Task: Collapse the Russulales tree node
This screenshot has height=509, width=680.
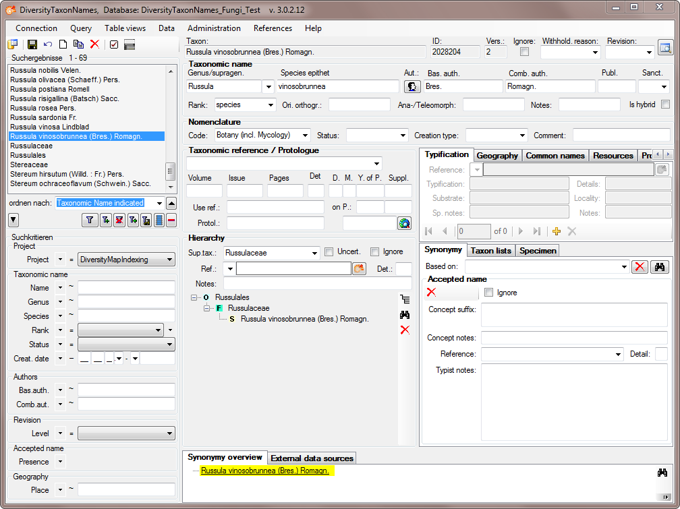Action: (194, 297)
